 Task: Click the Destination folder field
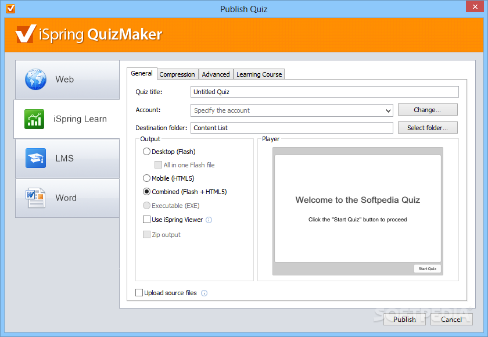click(292, 128)
